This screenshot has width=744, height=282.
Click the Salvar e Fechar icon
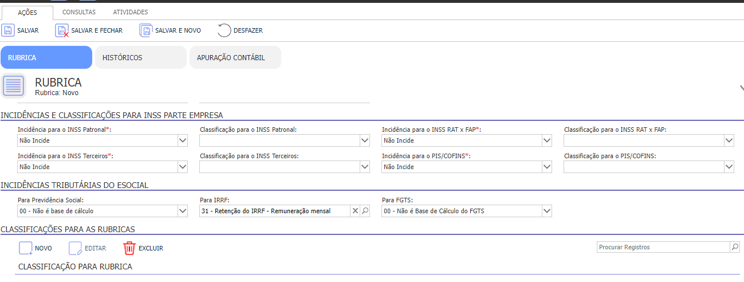(x=62, y=30)
